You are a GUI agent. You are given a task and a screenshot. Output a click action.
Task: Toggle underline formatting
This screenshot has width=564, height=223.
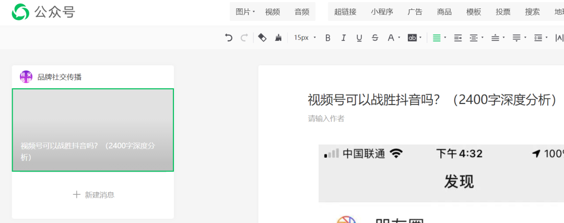tap(359, 38)
